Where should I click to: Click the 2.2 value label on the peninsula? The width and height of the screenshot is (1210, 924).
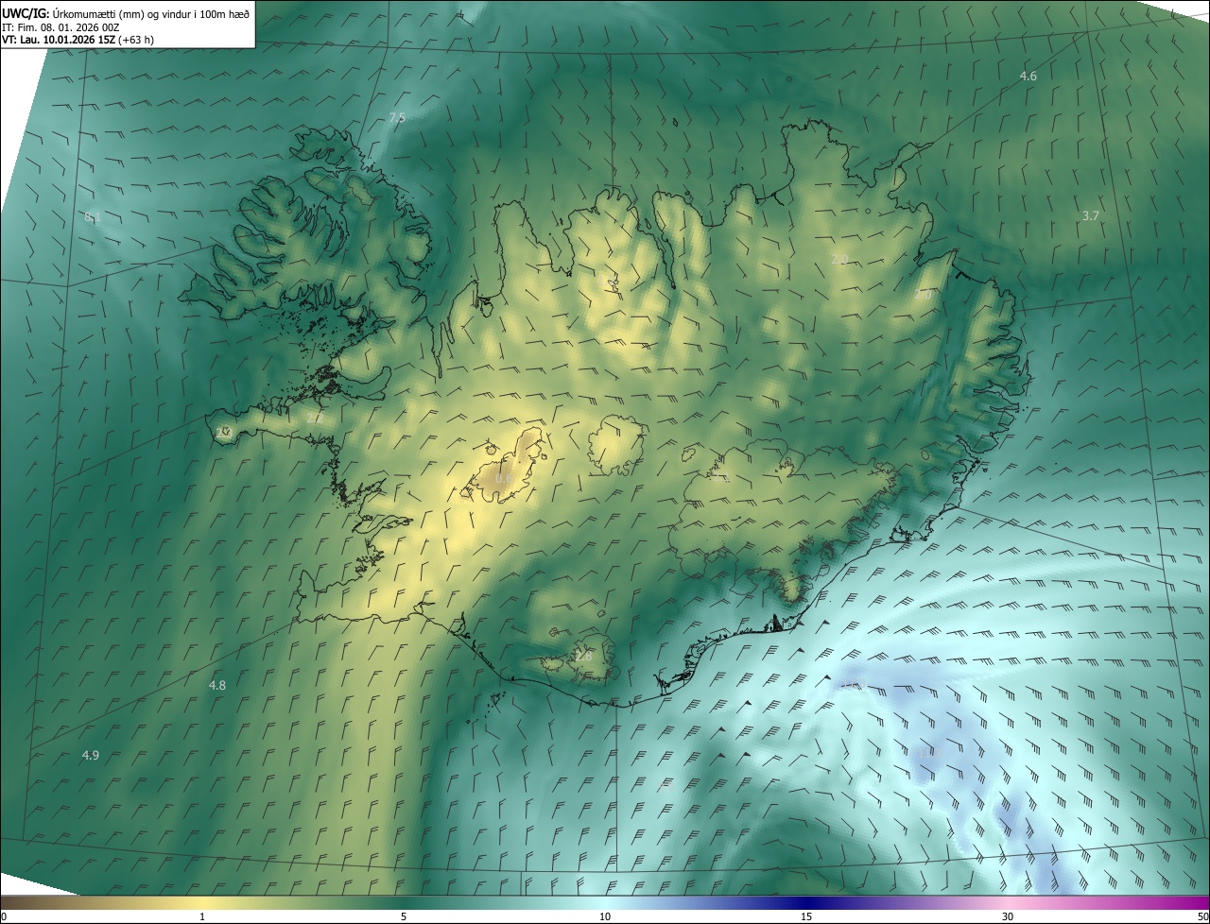[315, 417]
